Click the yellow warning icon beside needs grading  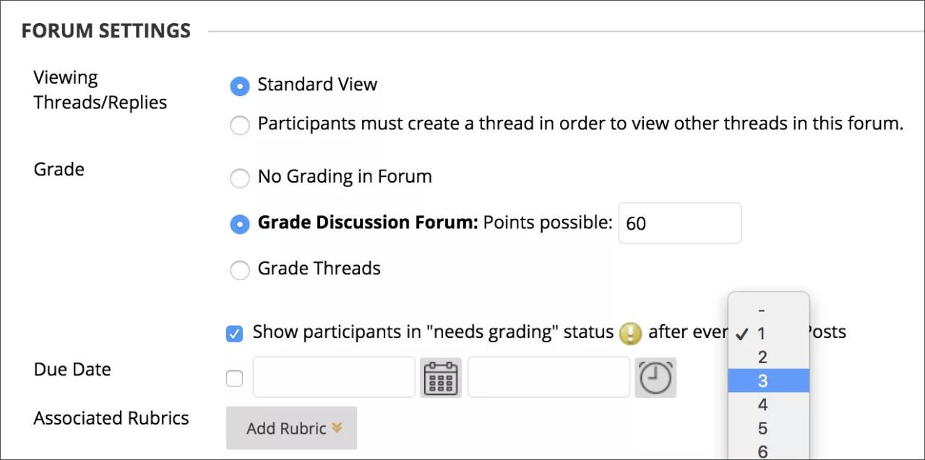coord(630,334)
